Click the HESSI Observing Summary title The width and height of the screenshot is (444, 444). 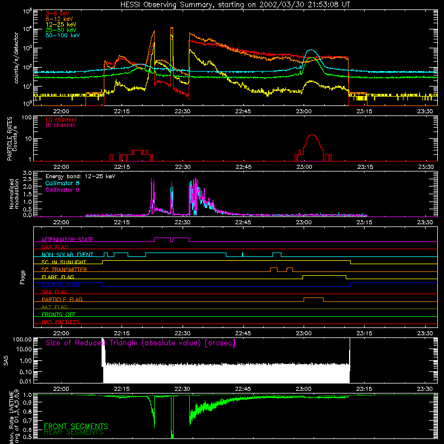click(x=235, y=5)
